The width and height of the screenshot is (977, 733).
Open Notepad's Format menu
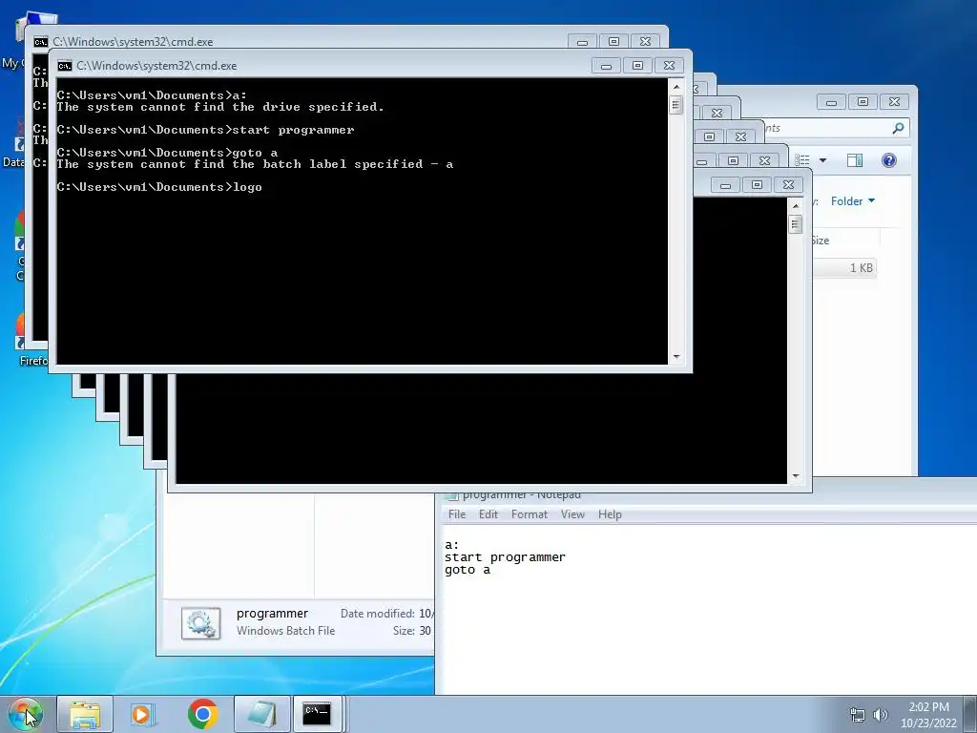tap(529, 514)
